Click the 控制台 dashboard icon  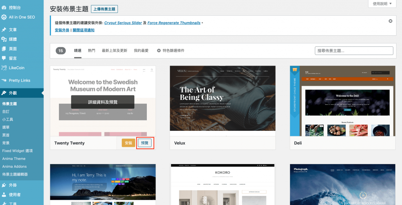coord(4,8)
